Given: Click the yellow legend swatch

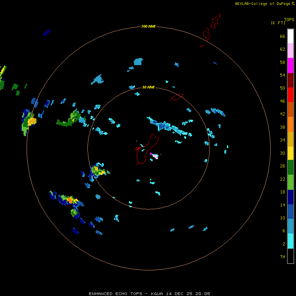Looking at the screenshot, I should click(x=290, y=153).
